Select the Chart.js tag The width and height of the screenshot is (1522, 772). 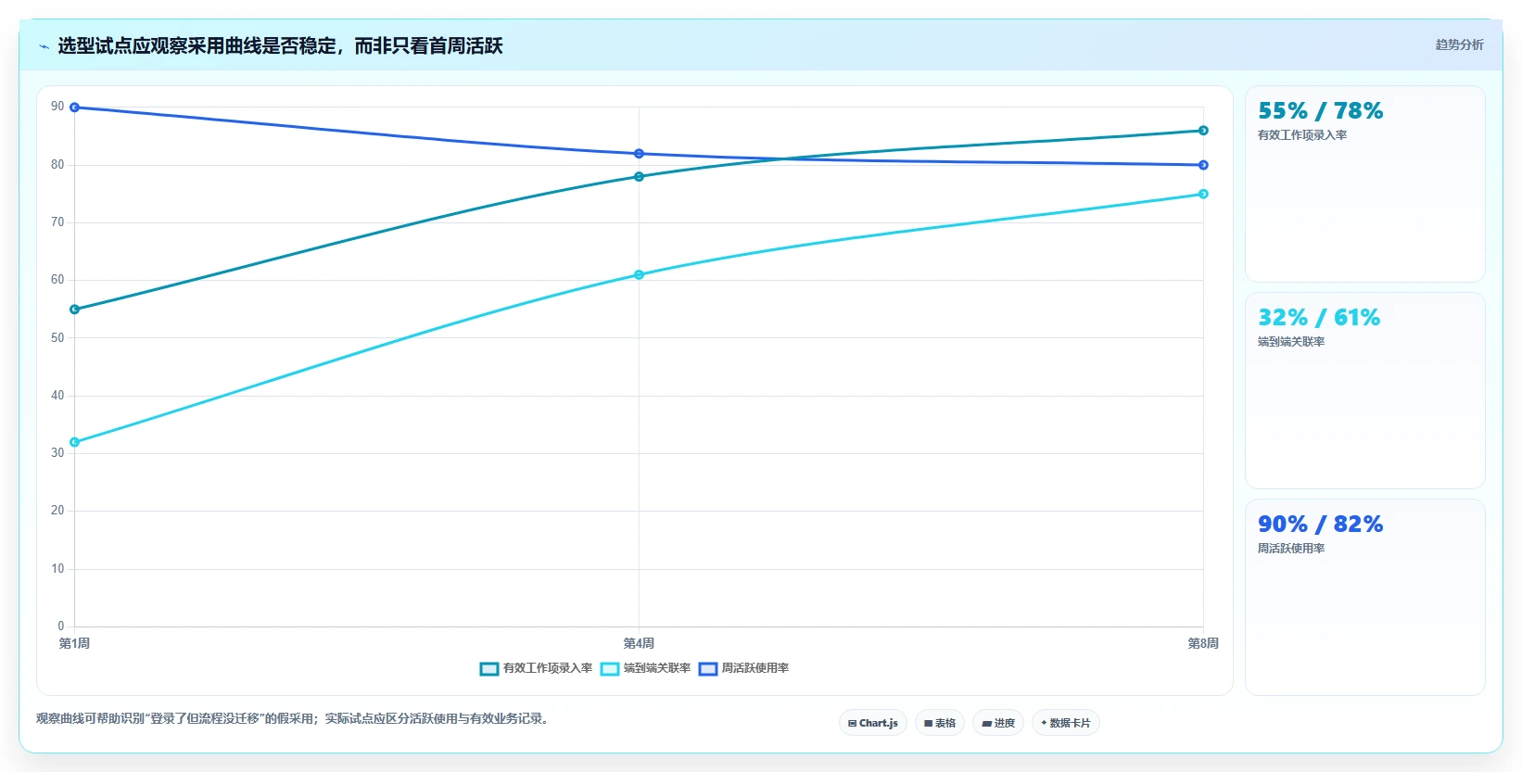873,723
